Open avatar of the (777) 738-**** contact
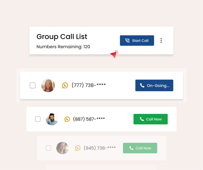203x170 pixels. click(48, 85)
